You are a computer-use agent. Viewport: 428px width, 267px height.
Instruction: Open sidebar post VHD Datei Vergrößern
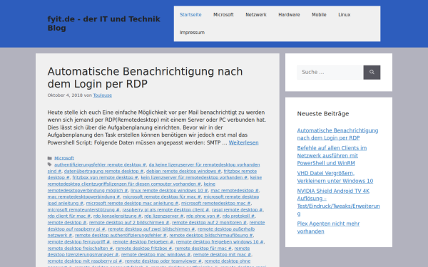click(335, 177)
